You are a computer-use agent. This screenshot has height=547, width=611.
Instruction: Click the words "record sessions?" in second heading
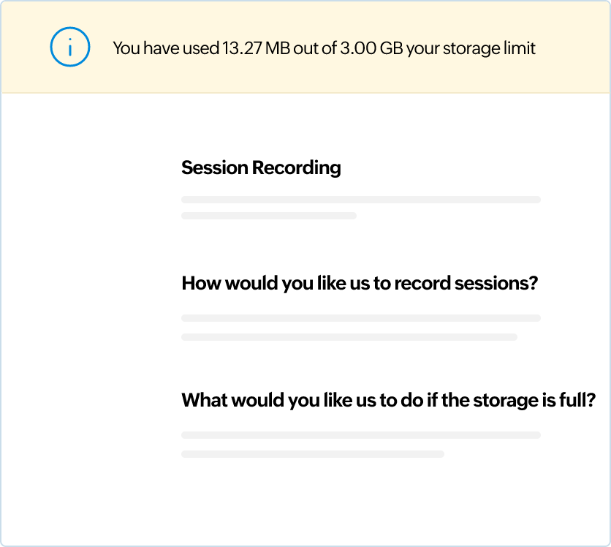[466, 283]
